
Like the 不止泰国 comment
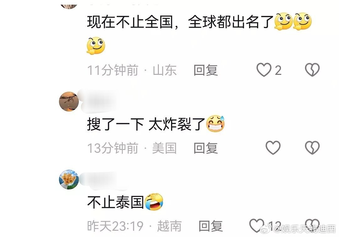pos(257,225)
